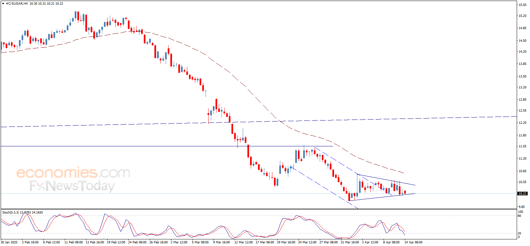Click the stochastic 20 level label
530x246 pixels.
(519, 233)
